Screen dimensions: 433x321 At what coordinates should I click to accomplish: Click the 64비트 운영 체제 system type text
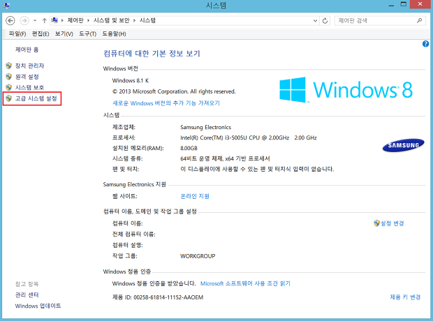tap(225, 158)
